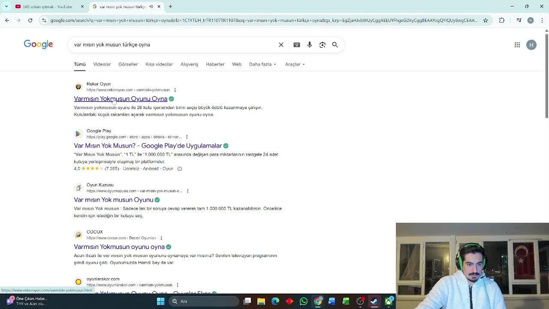
Task: Open File Explorer from taskbar
Action: (x=261, y=301)
